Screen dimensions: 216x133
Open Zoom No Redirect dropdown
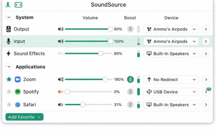[171, 79]
